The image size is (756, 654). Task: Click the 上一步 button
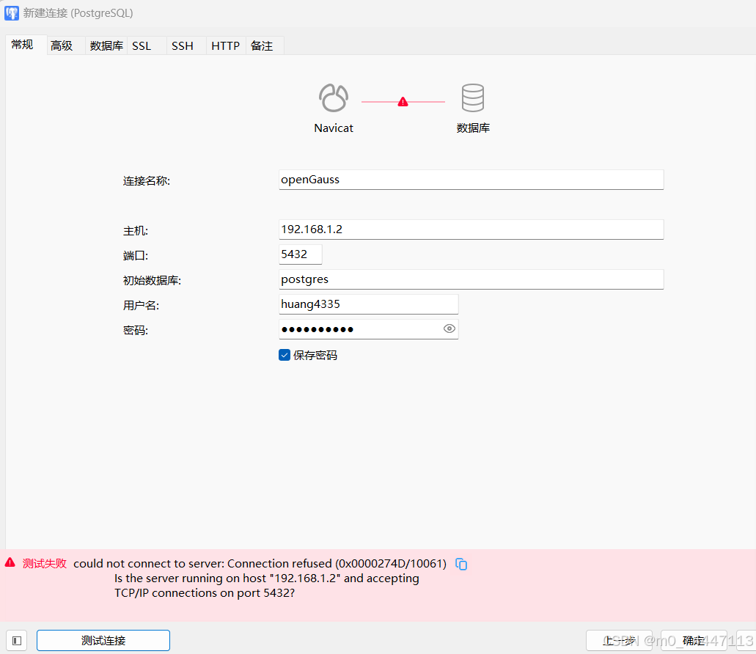click(x=620, y=640)
